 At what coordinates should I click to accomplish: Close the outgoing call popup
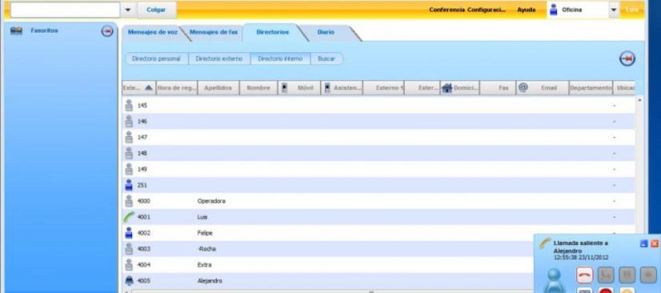(x=655, y=243)
